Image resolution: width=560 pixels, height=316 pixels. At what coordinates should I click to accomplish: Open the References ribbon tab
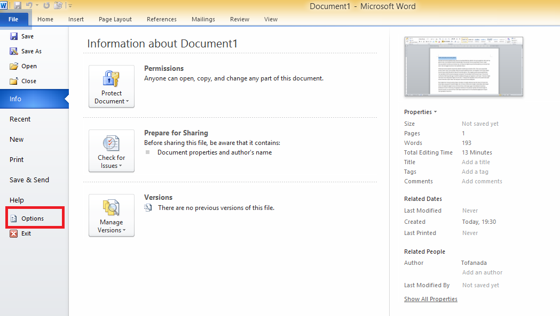tap(162, 19)
